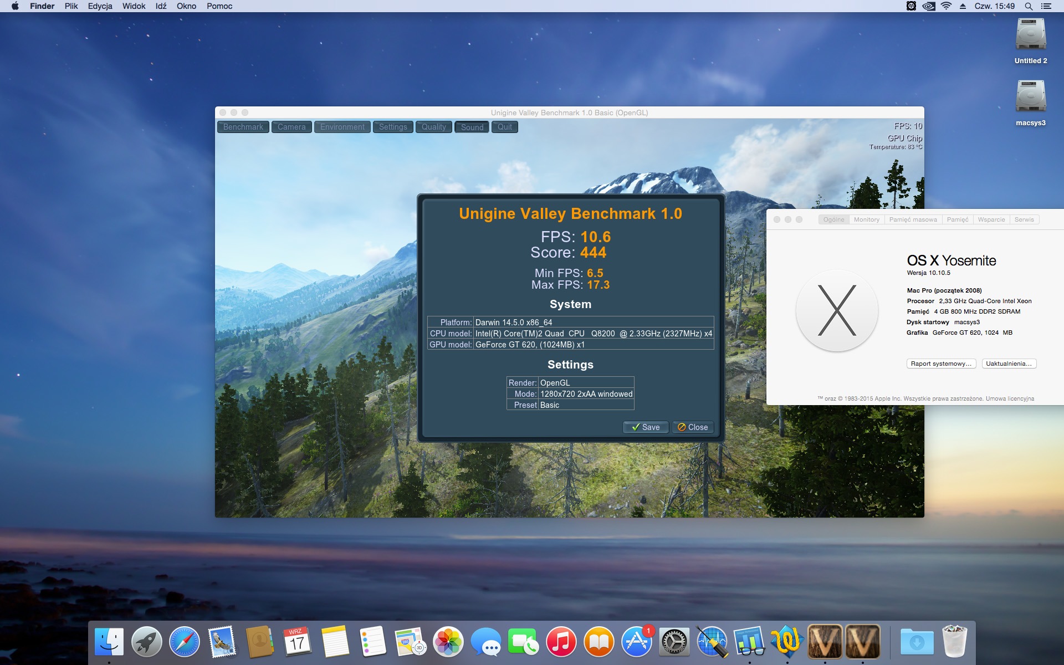This screenshot has width=1064, height=665.
Task: Open the Settings menu in benchmark
Action: point(393,127)
